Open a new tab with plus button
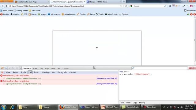The image size is (196, 110). coord(124,2)
